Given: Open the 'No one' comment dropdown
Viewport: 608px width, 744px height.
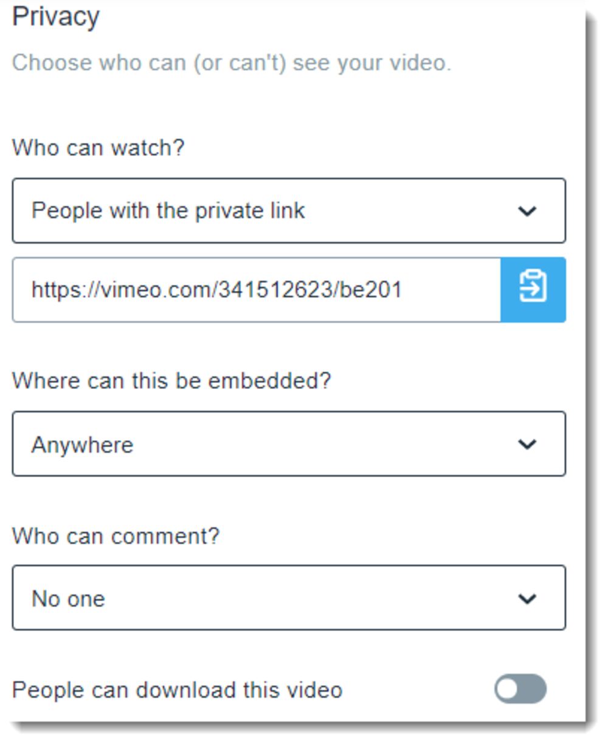Looking at the screenshot, I should pos(289,599).
